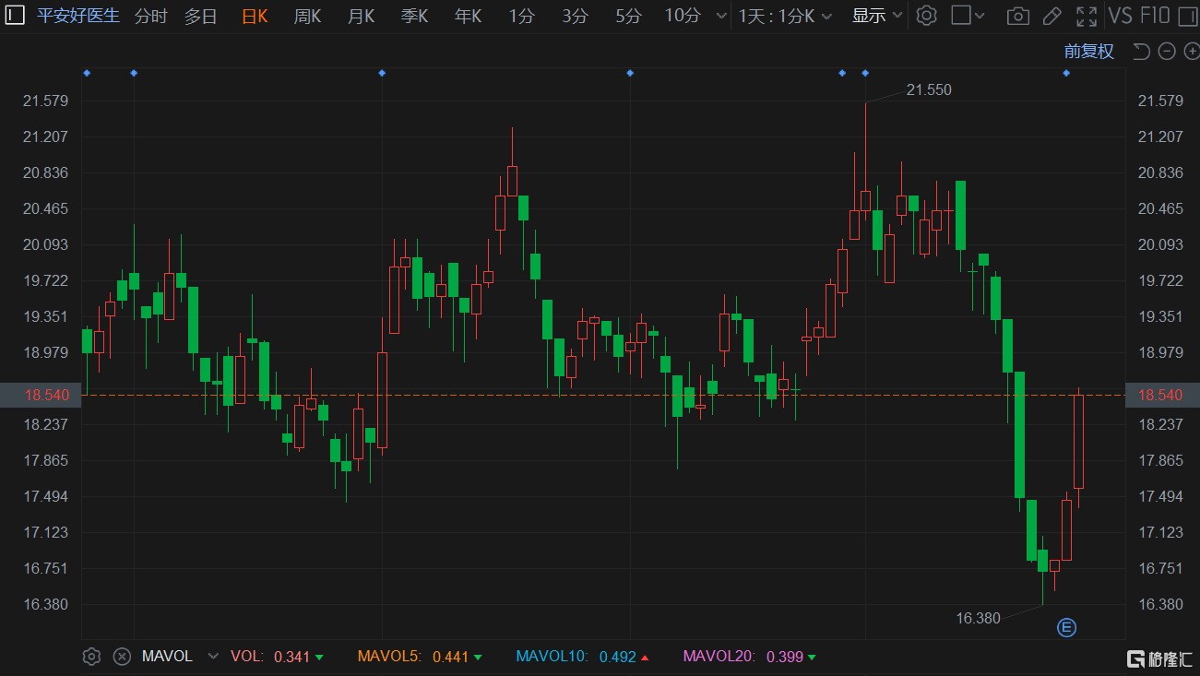Select the 分时 intraday tab
Screen dimensions: 1200x676
(151, 16)
